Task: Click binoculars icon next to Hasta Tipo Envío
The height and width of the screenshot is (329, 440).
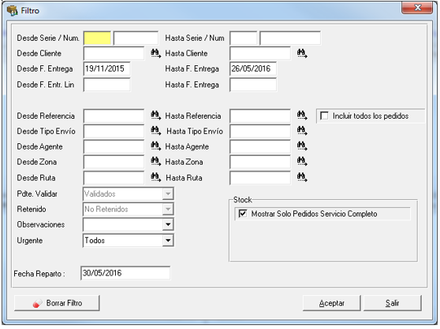Action: click(302, 131)
